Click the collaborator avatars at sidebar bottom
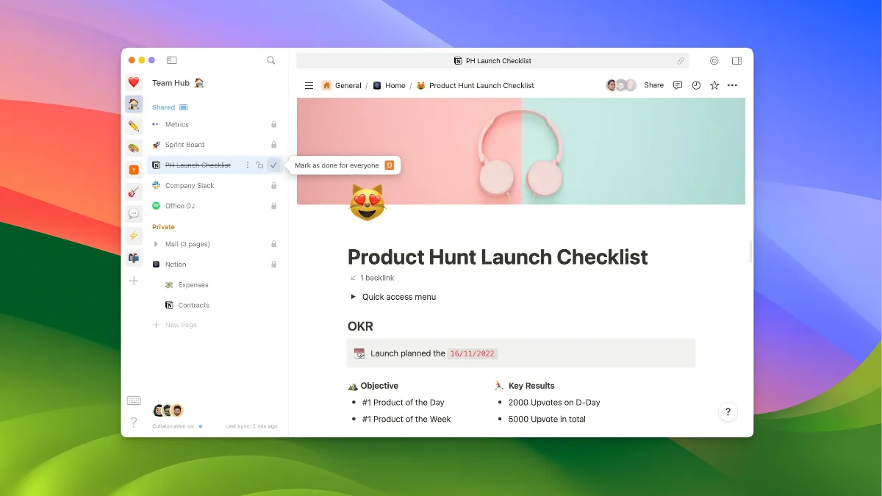 point(168,411)
